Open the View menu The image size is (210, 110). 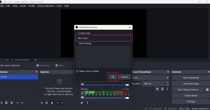15,6
